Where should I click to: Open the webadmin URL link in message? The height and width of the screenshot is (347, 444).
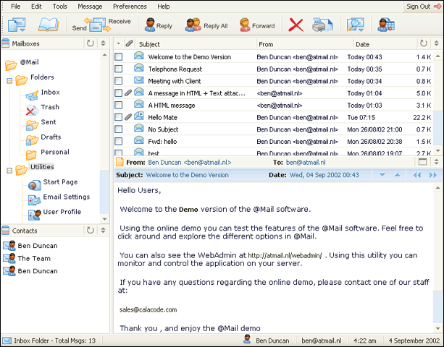[285, 256]
